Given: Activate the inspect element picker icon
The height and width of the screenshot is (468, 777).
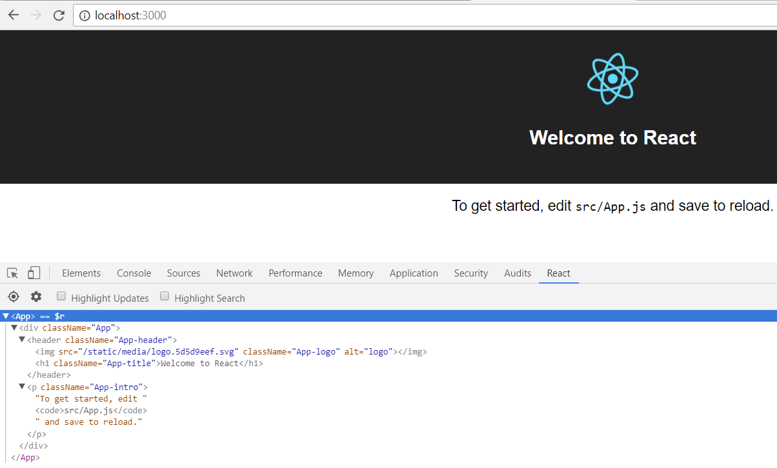Looking at the screenshot, I should pyautogui.click(x=12, y=273).
